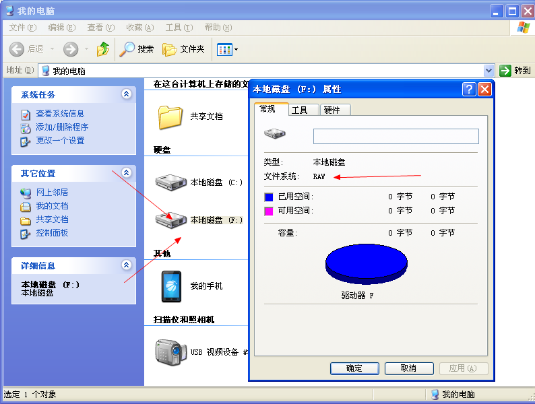Screen dimensions: 535x404
Task: Click the Apply (应用) button
Action: click(464, 368)
